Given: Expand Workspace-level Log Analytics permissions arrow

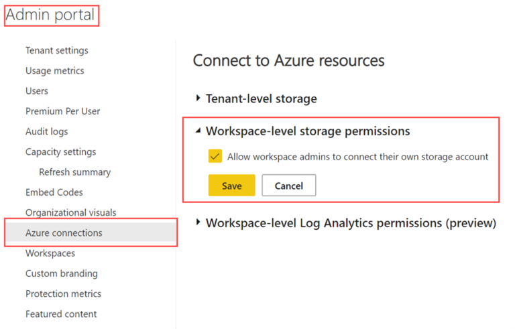Looking at the screenshot, I should tap(198, 222).
